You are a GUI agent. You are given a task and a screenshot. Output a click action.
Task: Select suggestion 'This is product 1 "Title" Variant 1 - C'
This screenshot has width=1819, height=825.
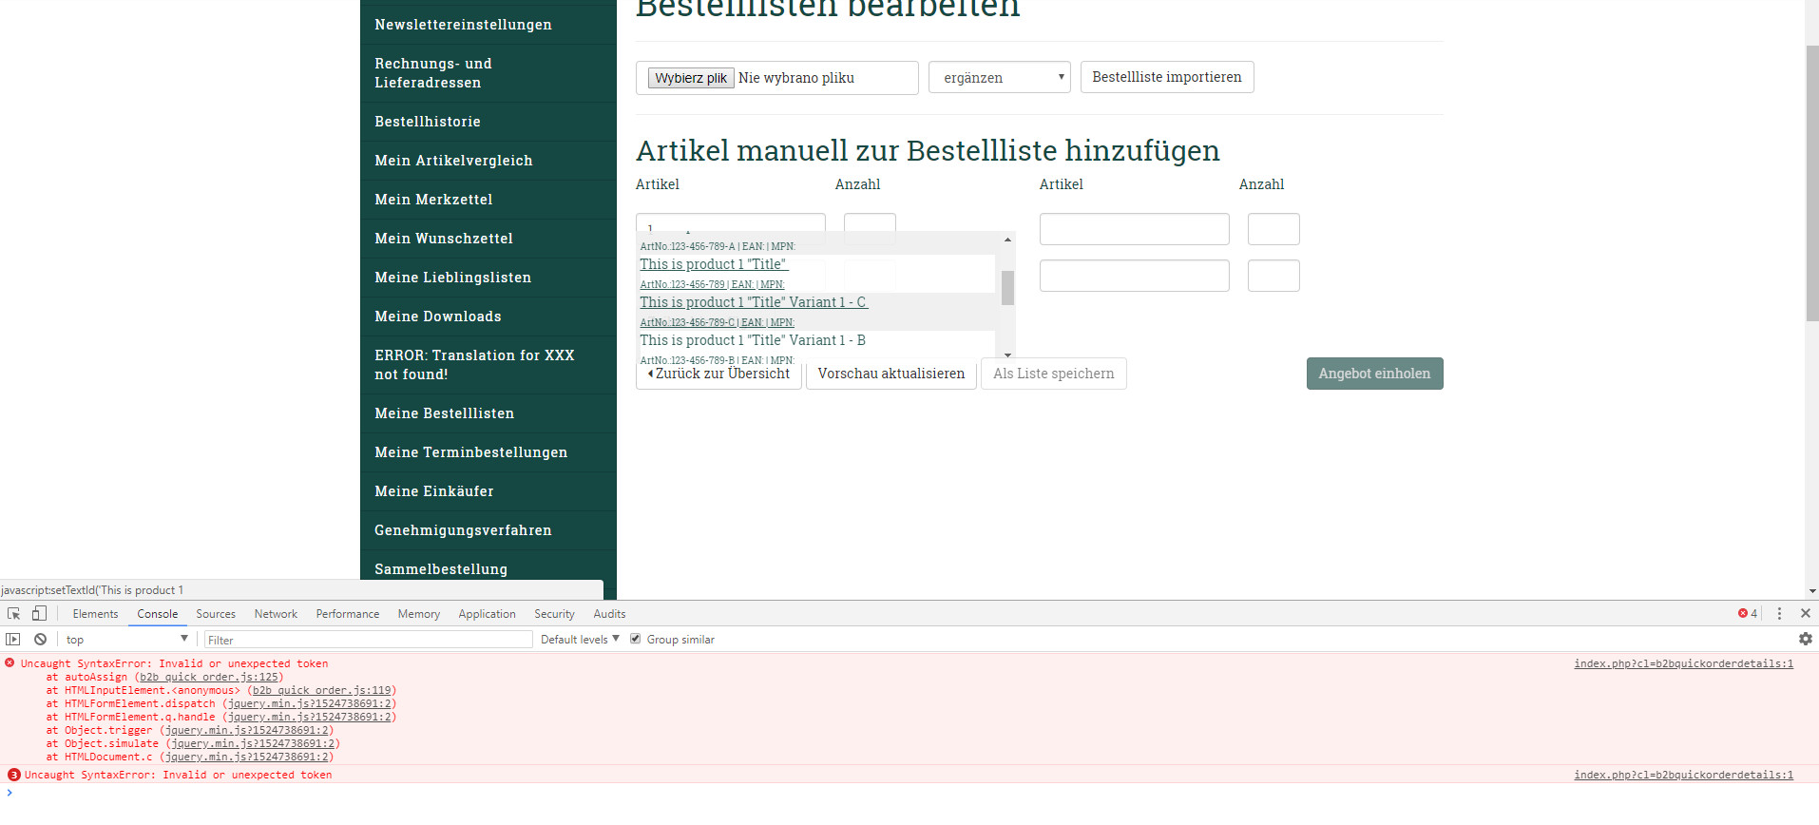point(753,302)
